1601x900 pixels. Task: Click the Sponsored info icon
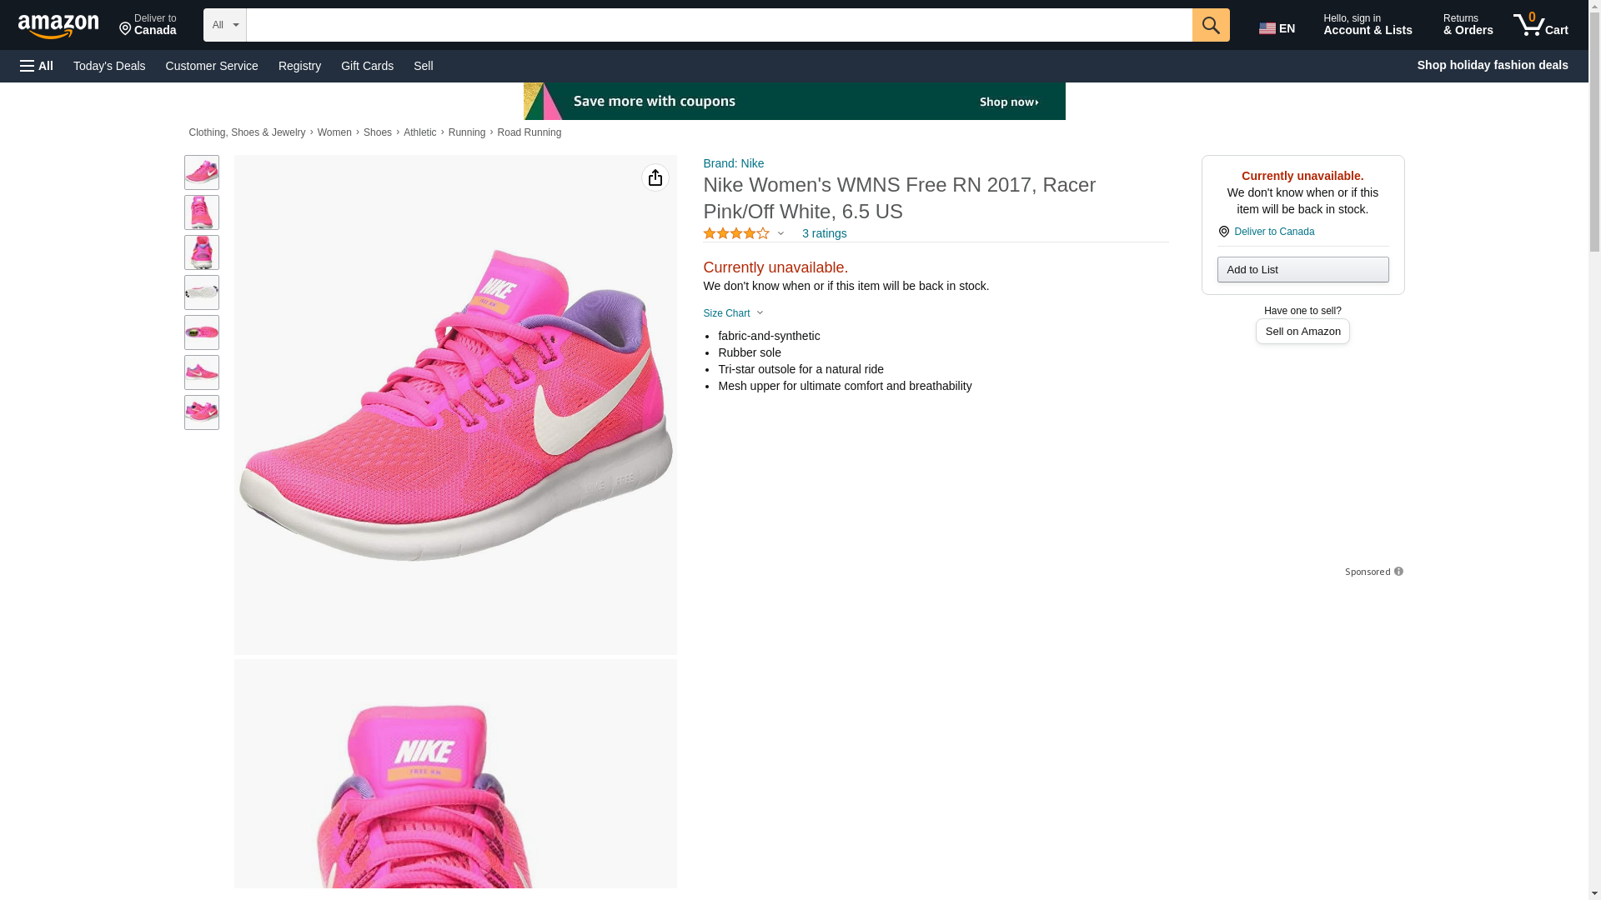click(x=1398, y=572)
